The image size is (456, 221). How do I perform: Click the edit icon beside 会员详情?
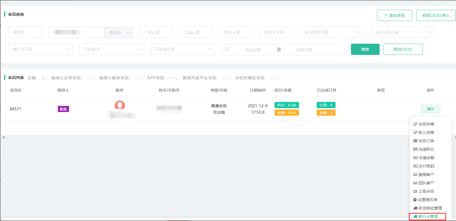(x=415, y=124)
